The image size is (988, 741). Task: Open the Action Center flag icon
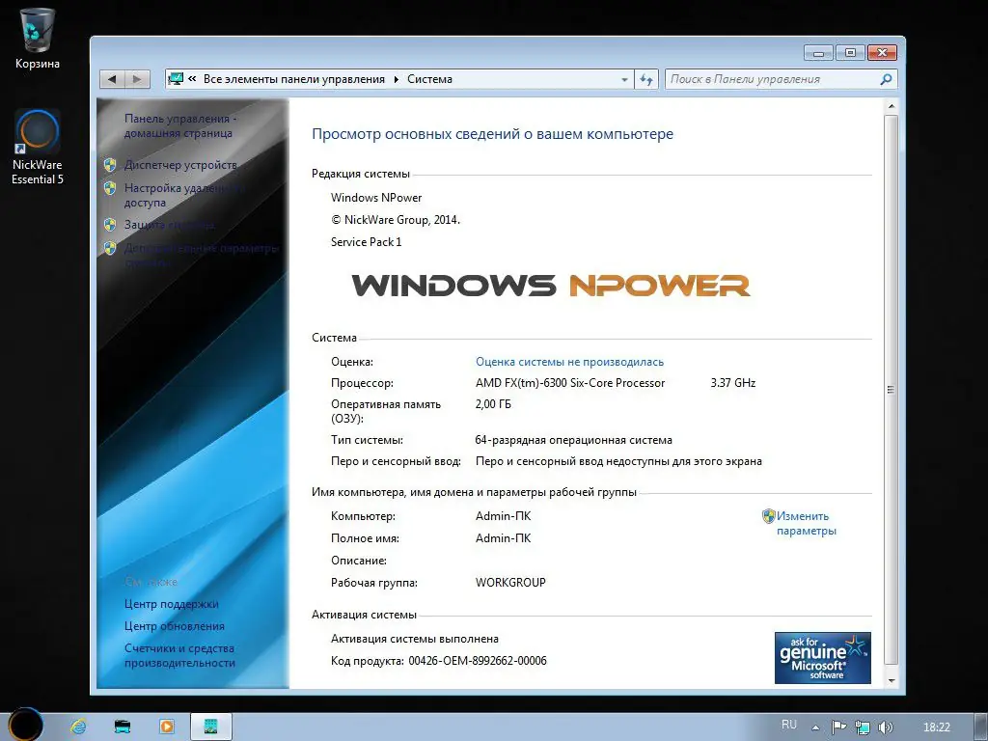pyautogui.click(x=838, y=727)
